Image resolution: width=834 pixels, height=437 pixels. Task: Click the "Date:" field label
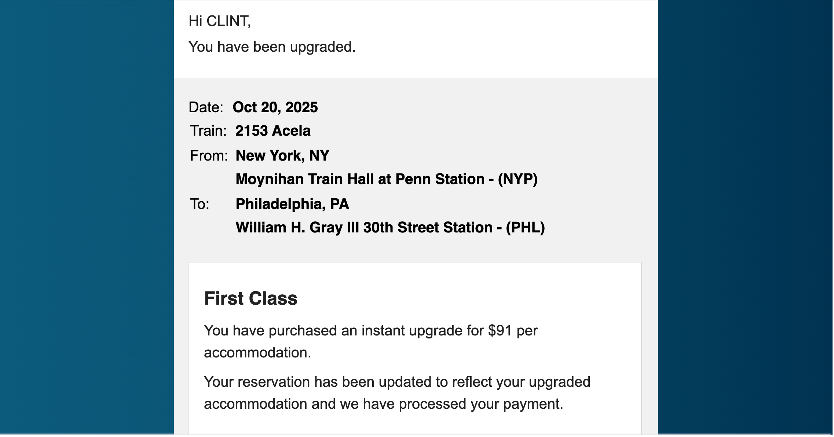pos(206,107)
